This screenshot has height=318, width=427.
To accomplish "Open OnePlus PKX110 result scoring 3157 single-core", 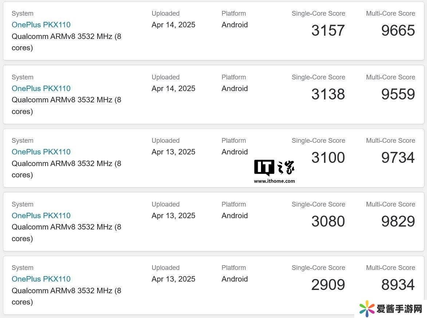I will tap(41, 25).
